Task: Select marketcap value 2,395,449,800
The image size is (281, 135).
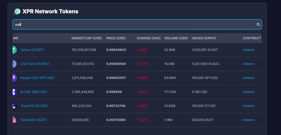Action: point(82,92)
